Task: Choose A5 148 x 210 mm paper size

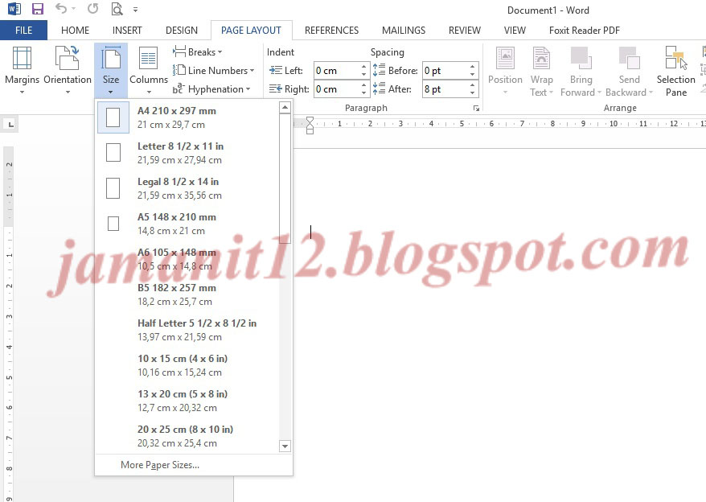Action: [x=187, y=224]
